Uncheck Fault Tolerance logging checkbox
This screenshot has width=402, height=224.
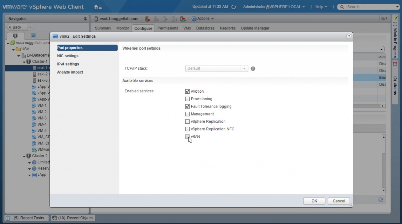[x=187, y=107]
